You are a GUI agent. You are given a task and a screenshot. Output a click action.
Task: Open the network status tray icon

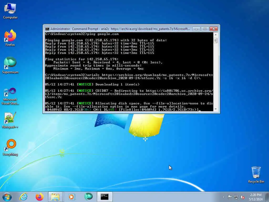click(x=236, y=197)
